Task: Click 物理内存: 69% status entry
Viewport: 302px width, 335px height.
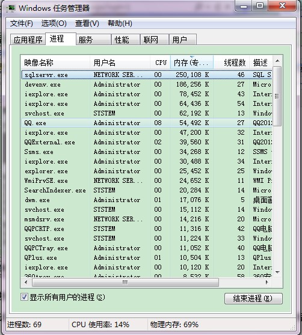Action: click(x=174, y=325)
